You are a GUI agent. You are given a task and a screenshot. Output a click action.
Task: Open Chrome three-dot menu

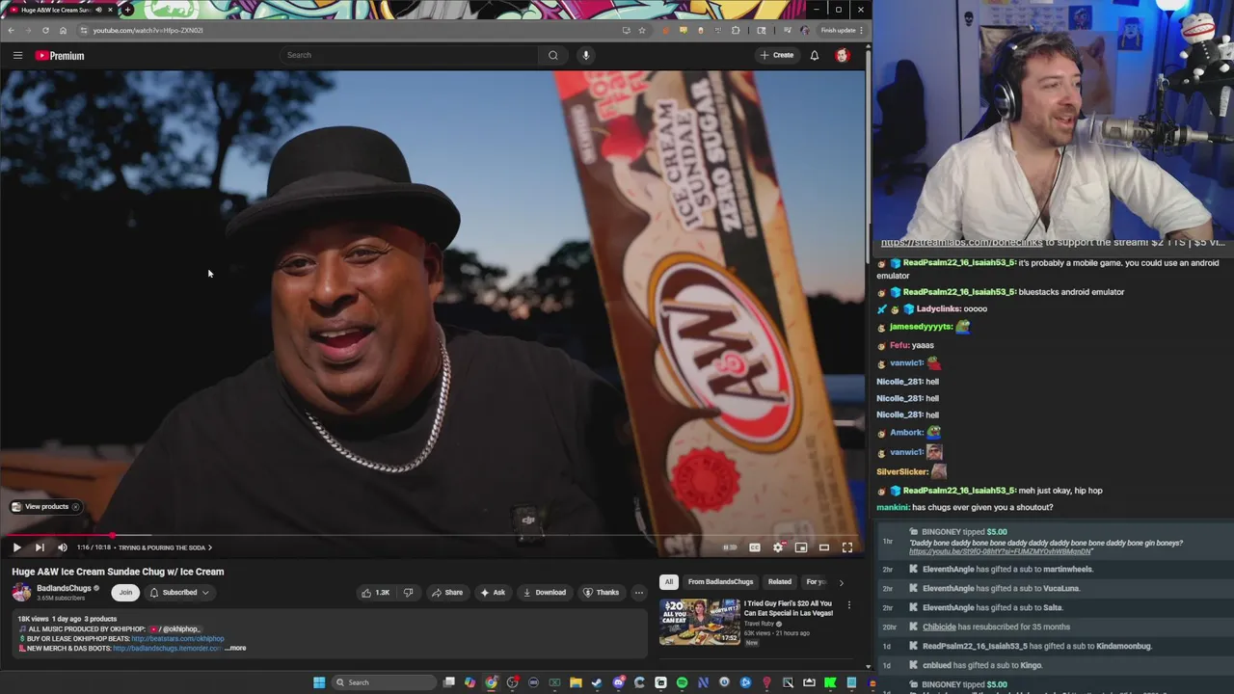[x=861, y=30]
